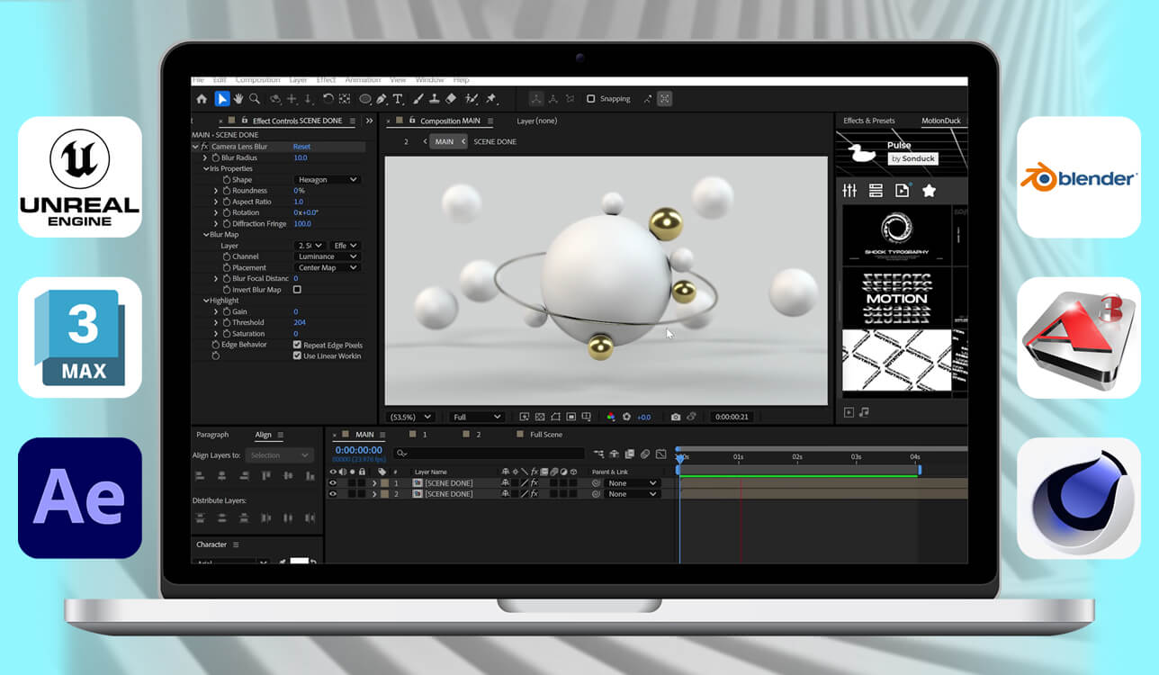Open the Composition menu

click(258, 80)
